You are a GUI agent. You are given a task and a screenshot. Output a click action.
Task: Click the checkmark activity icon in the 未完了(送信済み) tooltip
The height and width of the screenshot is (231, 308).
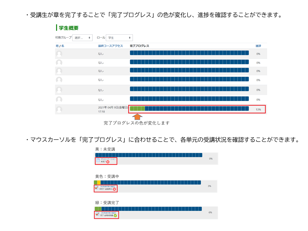click(97, 188)
